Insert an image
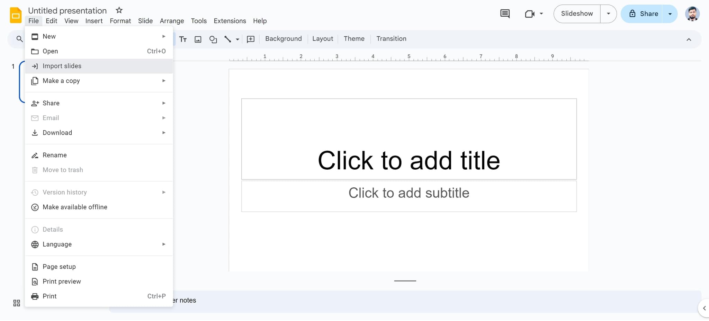 pos(197,39)
